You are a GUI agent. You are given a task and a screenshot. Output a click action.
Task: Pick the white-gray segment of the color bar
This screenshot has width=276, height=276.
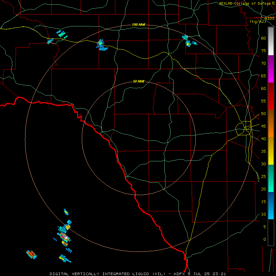[x=271, y=41]
